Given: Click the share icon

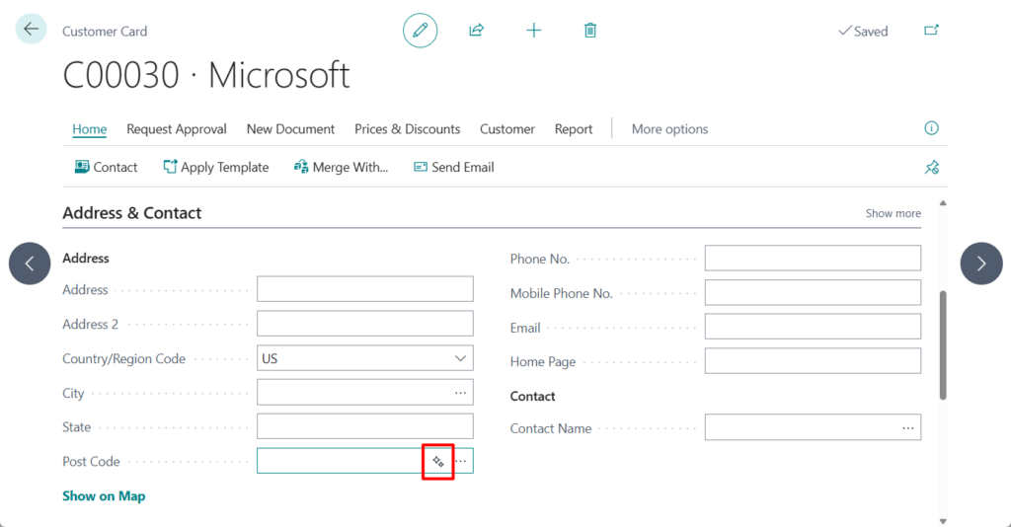Looking at the screenshot, I should pos(476,31).
